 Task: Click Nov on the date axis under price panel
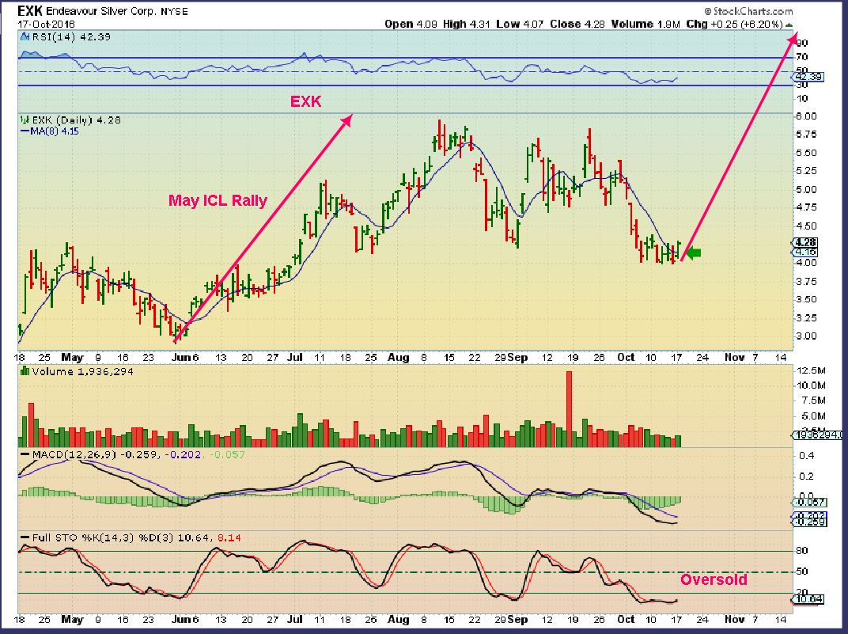tap(734, 357)
